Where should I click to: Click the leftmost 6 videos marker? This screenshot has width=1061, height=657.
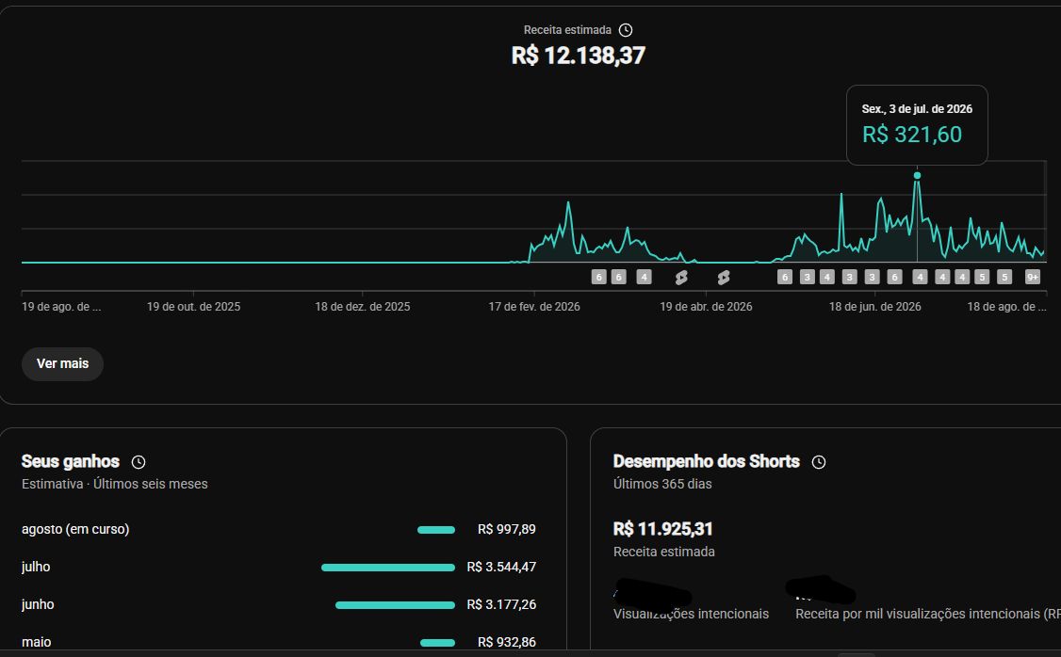tap(598, 277)
